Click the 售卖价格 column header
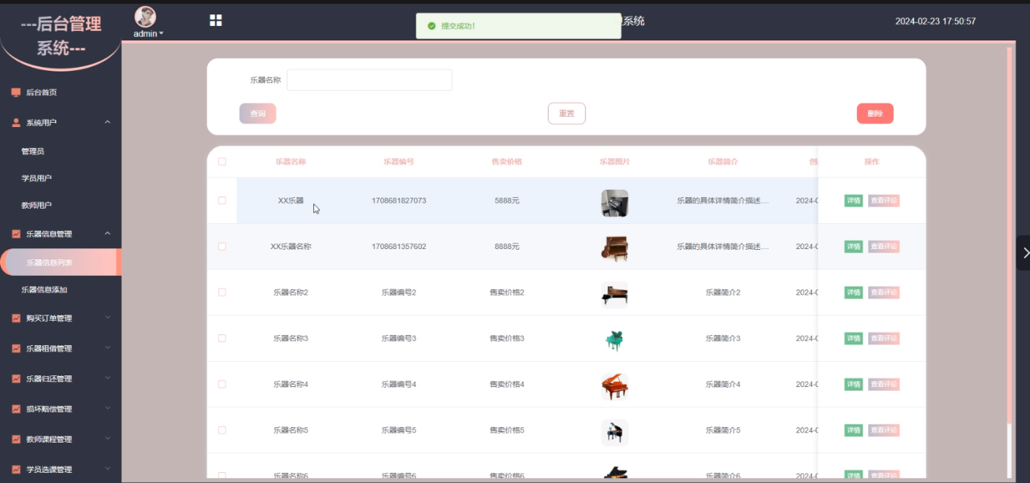 [x=507, y=162]
